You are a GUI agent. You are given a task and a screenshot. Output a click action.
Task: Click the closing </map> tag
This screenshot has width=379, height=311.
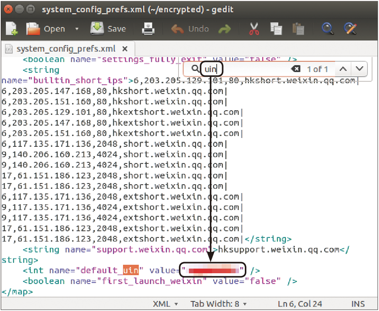(17, 292)
